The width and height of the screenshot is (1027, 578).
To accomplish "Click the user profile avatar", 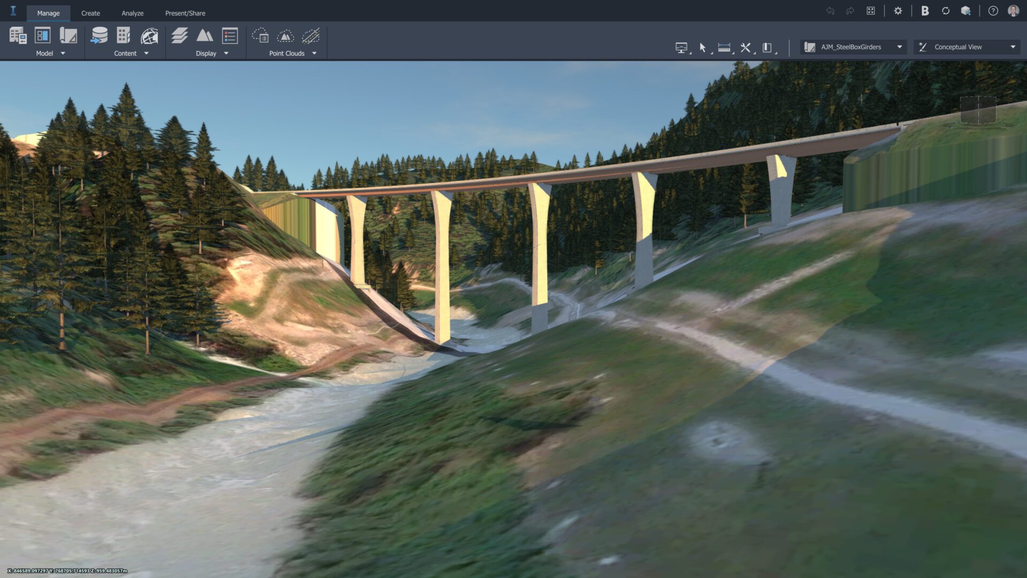I will (x=1013, y=11).
